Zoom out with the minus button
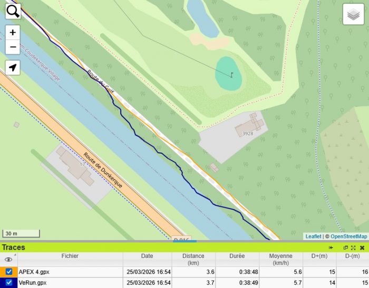Image resolution: width=369 pixels, height=288 pixels. click(13, 47)
